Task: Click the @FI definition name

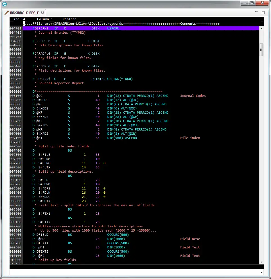Action: coord(39,138)
